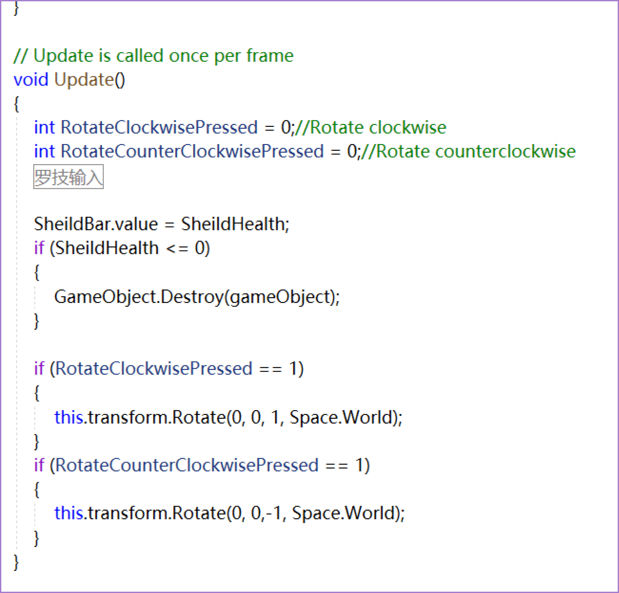Click SheildHealth on the assignment's right side
619x593 pixels.
pyautogui.click(x=233, y=224)
